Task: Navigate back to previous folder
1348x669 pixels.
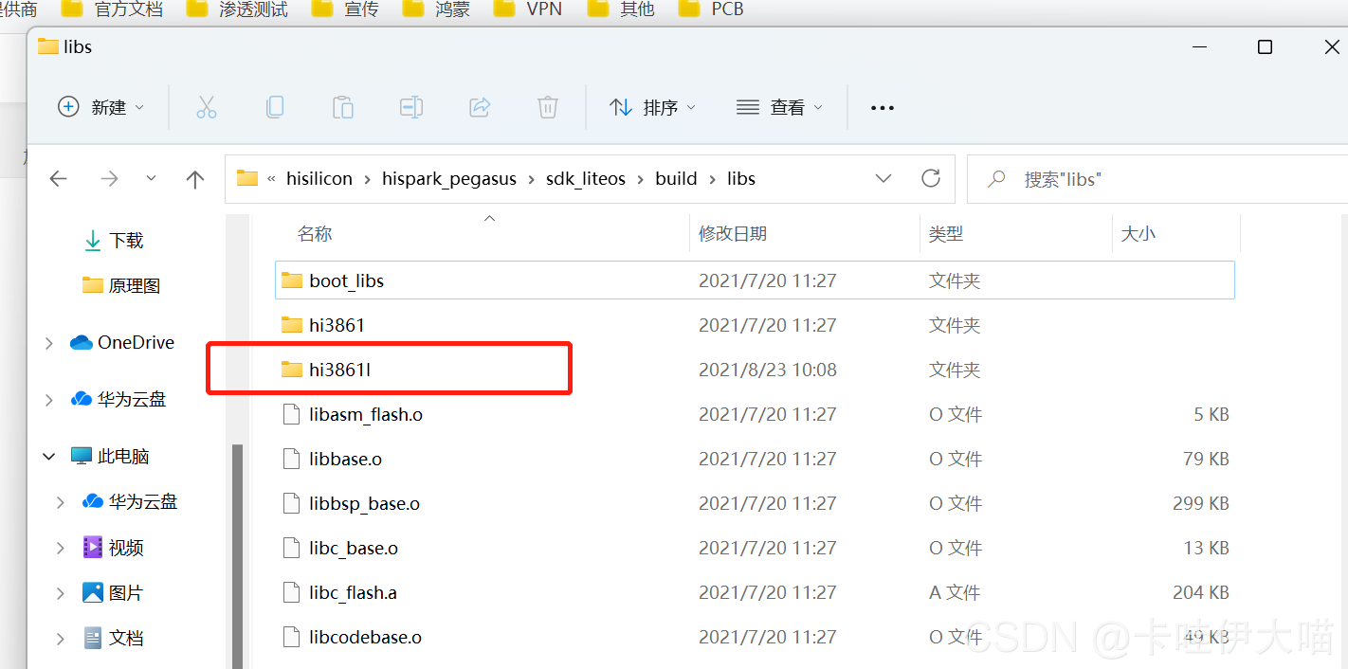Action: (59, 179)
